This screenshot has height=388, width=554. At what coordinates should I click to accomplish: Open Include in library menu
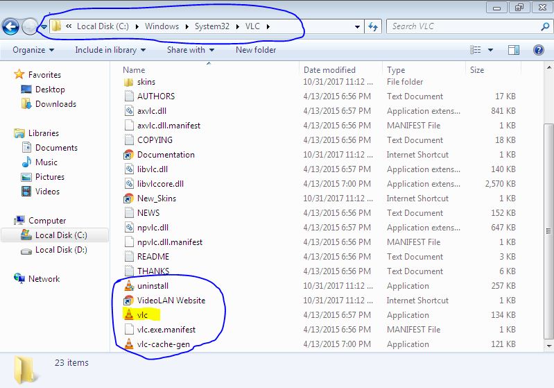point(110,50)
